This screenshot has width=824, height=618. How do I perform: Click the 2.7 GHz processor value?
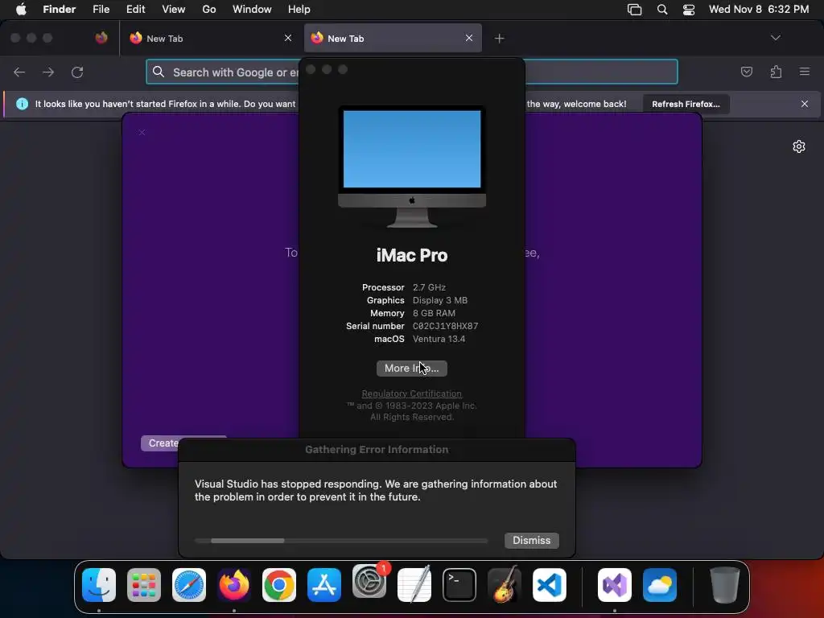(429, 287)
